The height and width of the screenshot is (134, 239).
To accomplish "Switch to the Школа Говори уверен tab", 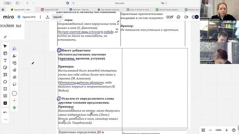I will point(168,10).
